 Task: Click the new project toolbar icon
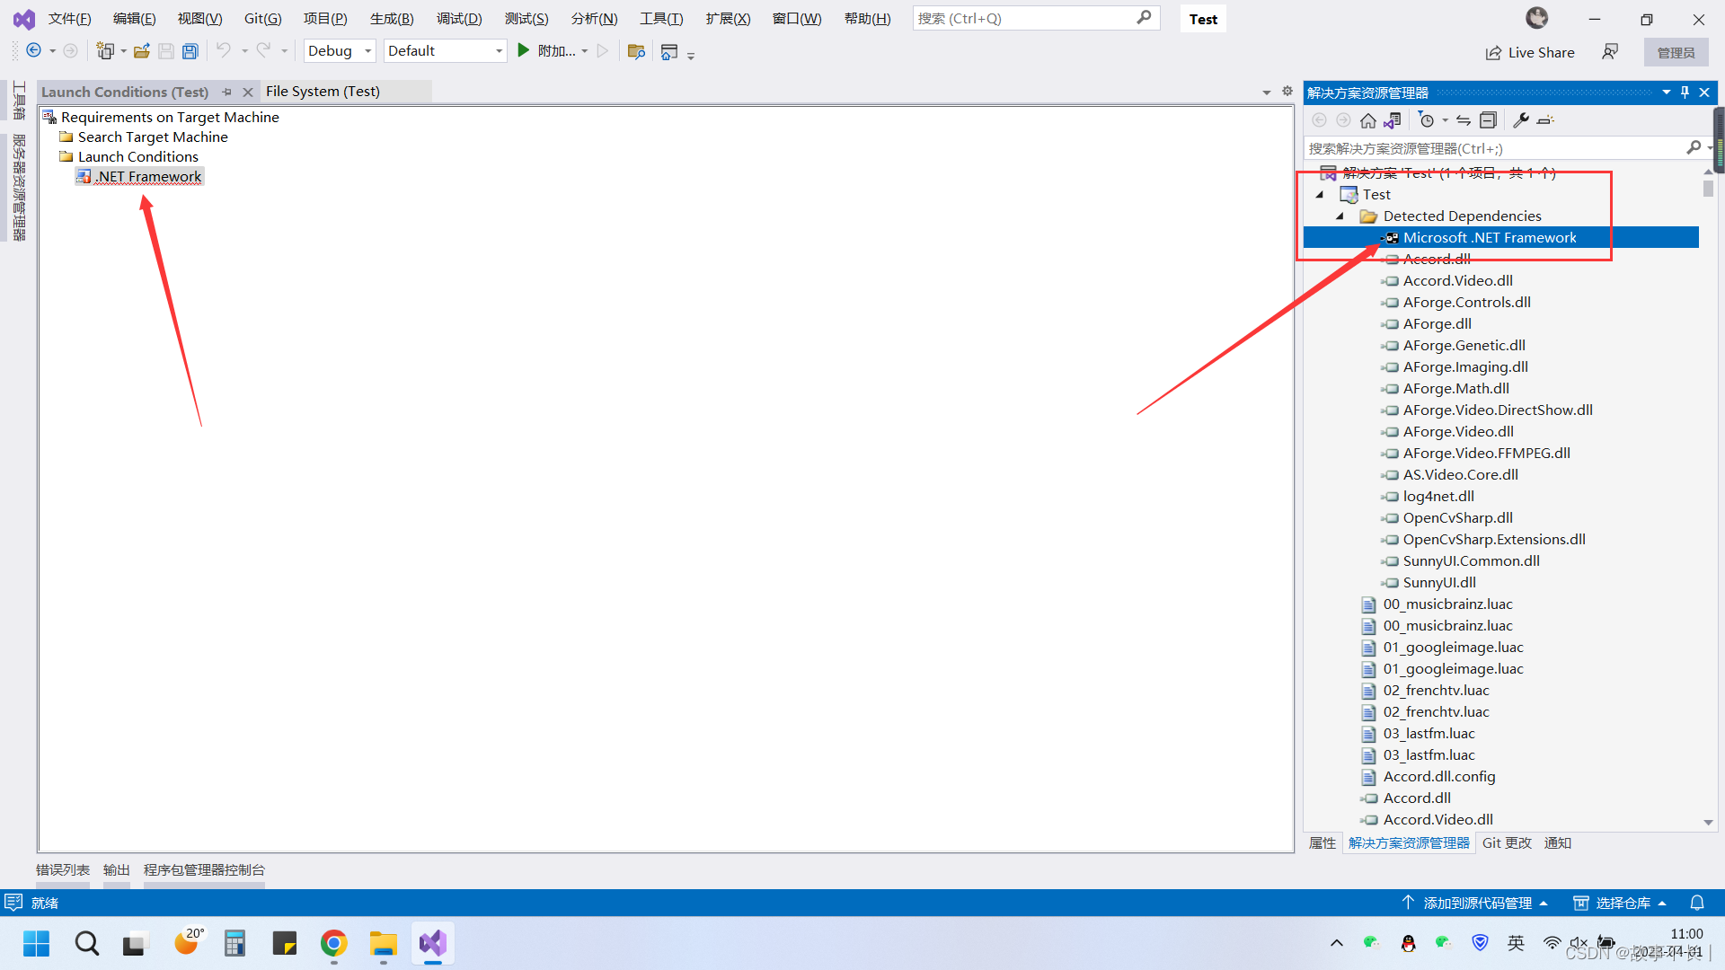click(x=105, y=51)
